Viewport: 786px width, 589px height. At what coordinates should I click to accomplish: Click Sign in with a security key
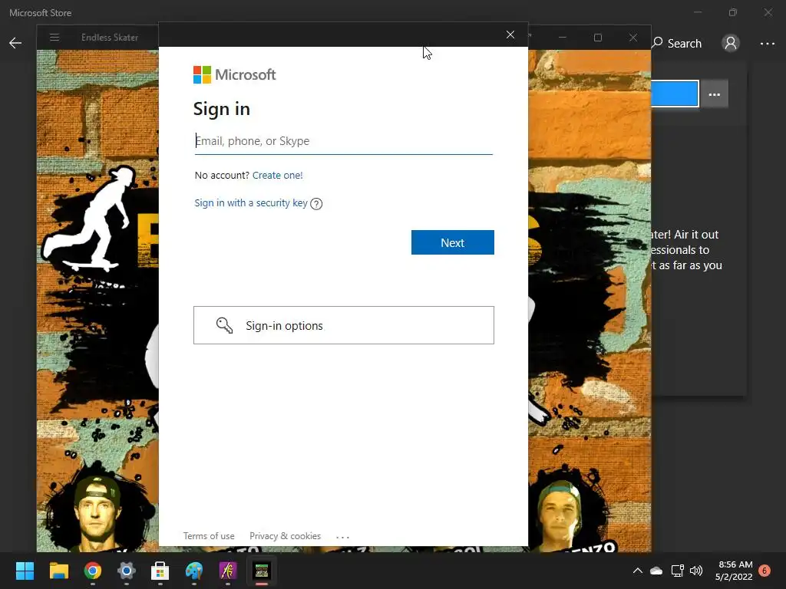(x=251, y=202)
